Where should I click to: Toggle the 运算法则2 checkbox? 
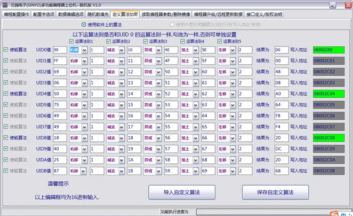[109, 41]
